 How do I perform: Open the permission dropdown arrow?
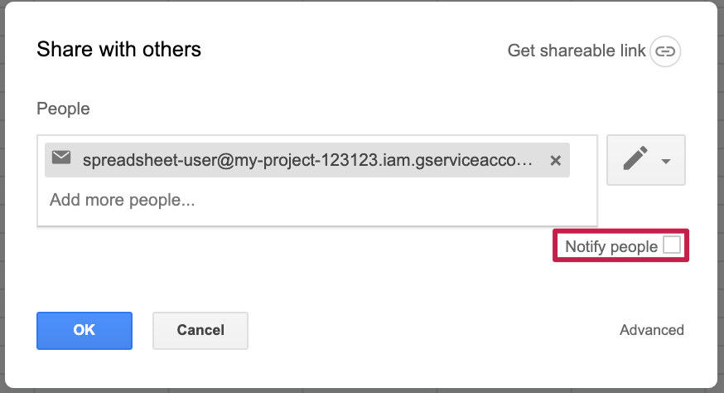[666, 161]
